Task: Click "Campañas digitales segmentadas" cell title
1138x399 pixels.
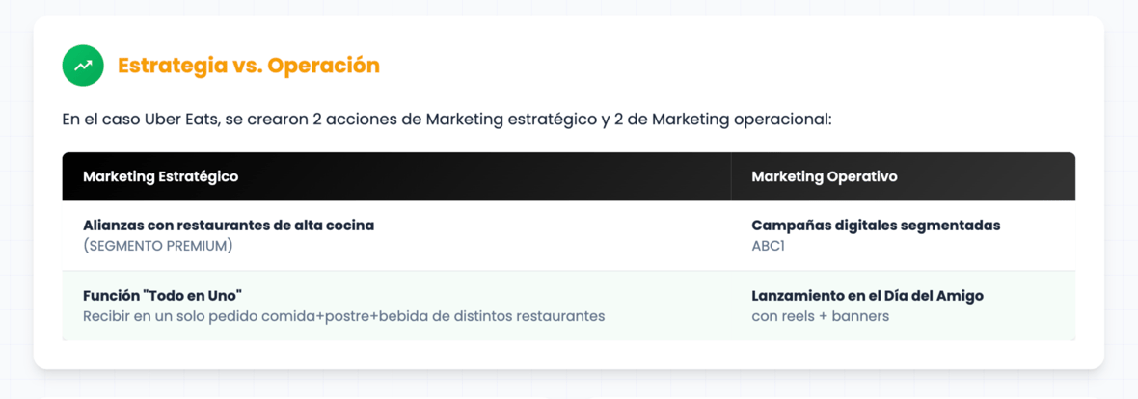Action: (x=876, y=226)
